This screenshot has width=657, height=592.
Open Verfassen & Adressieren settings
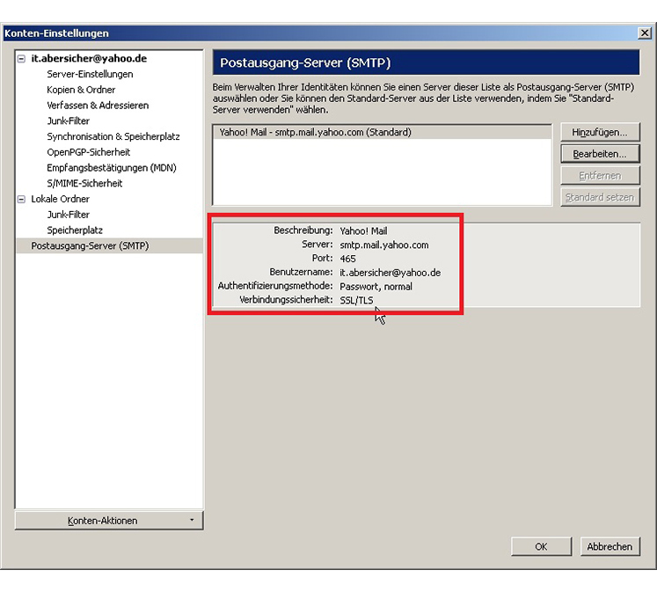coord(98,106)
